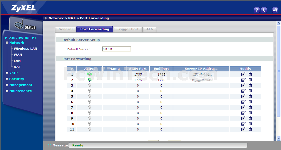This screenshot has width=281, height=150.
Task: Edit port forwarding rule 4
Action: [x=243, y=91]
